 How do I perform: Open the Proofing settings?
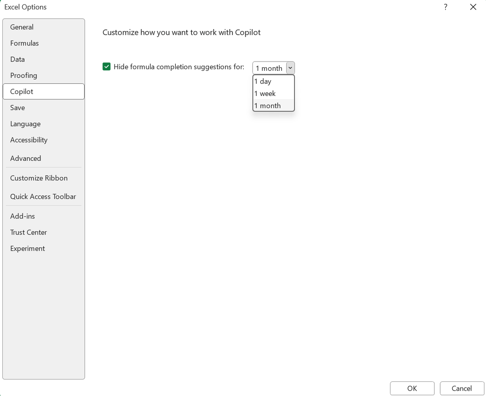click(43, 76)
